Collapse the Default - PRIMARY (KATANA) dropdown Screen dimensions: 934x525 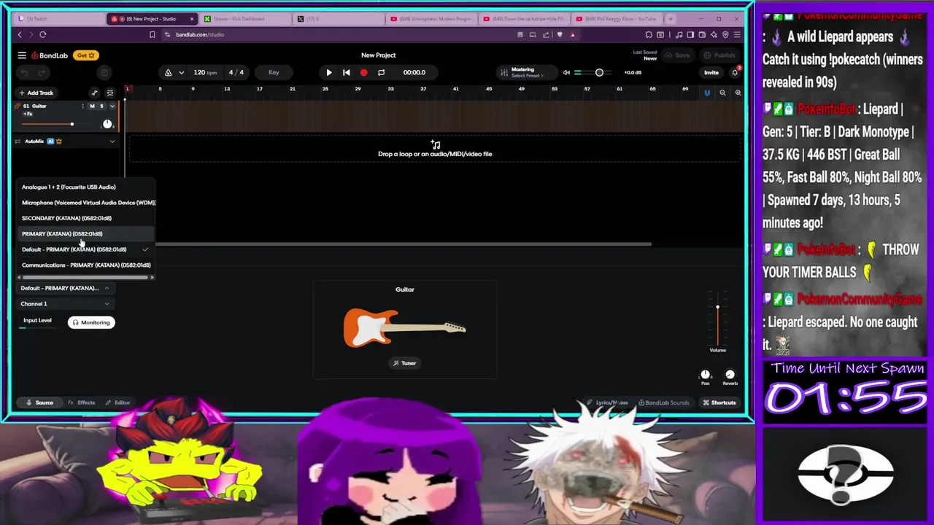point(64,288)
